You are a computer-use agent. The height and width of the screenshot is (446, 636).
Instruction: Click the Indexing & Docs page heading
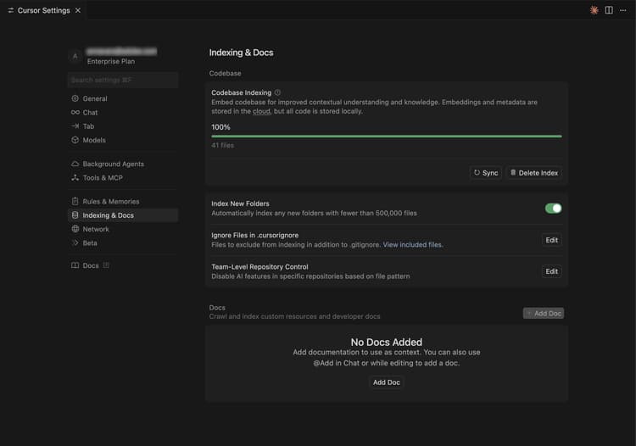point(241,53)
